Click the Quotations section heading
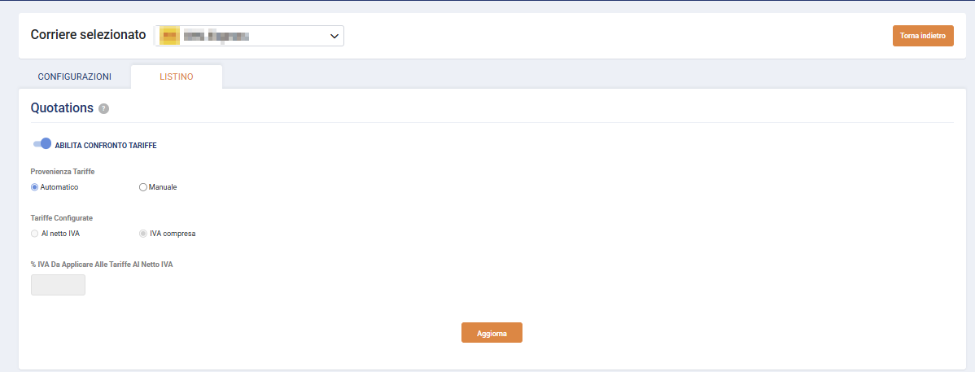The width and height of the screenshot is (975, 372). (x=62, y=107)
